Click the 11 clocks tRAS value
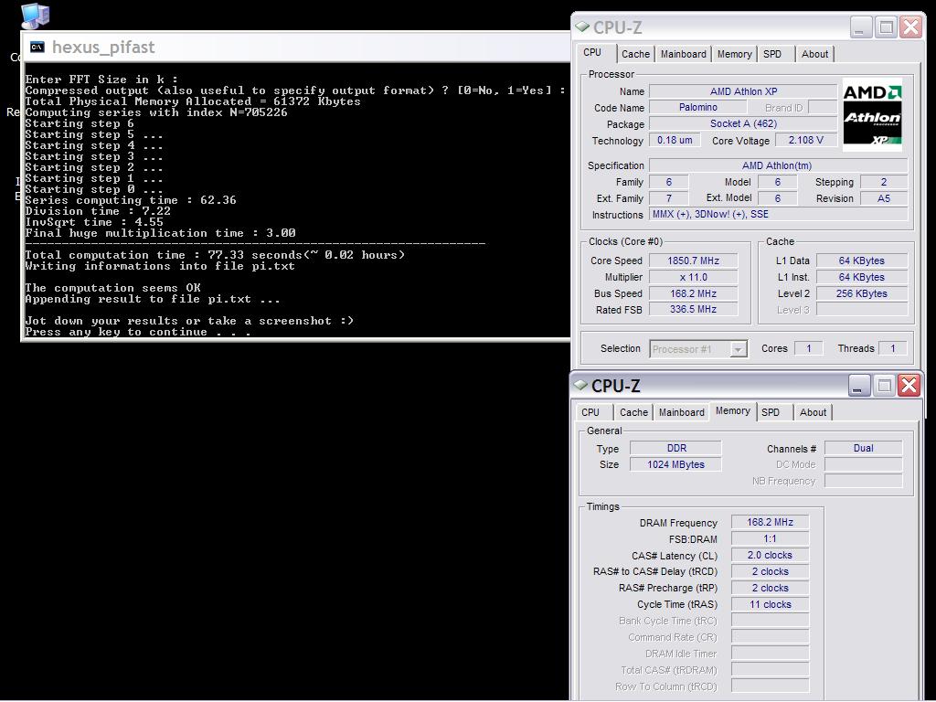Image resolution: width=936 pixels, height=702 pixels. 770,605
